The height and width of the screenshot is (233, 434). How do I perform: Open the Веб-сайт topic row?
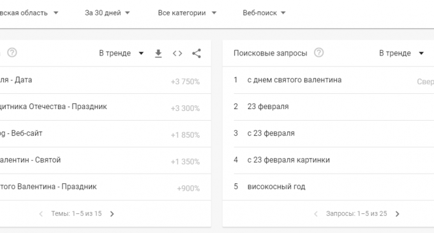[x=105, y=133]
